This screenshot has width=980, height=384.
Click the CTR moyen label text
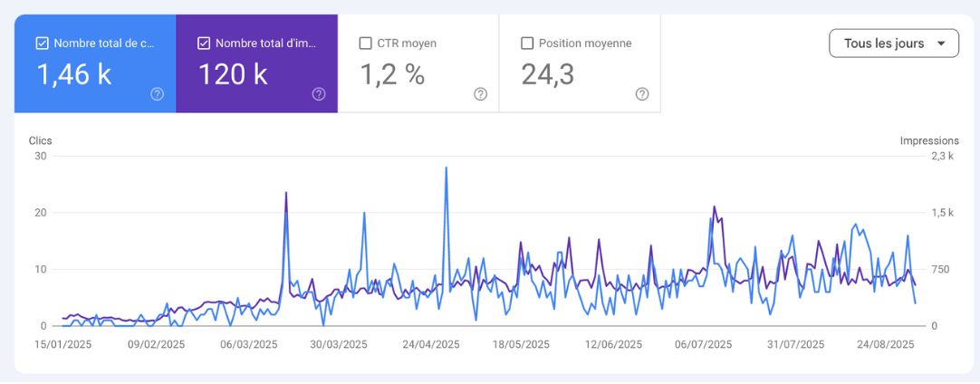407,43
